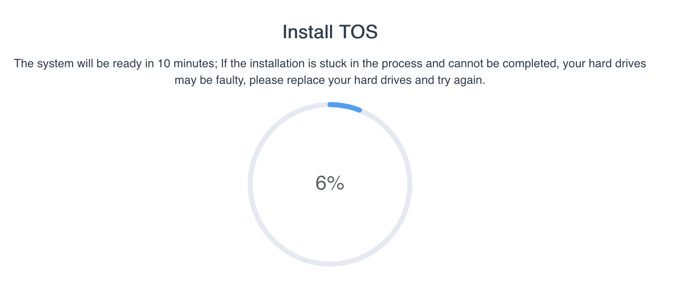Click the digit 6 inside the progress circle
Image resolution: width=675 pixels, height=303 pixels.
tap(321, 183)
